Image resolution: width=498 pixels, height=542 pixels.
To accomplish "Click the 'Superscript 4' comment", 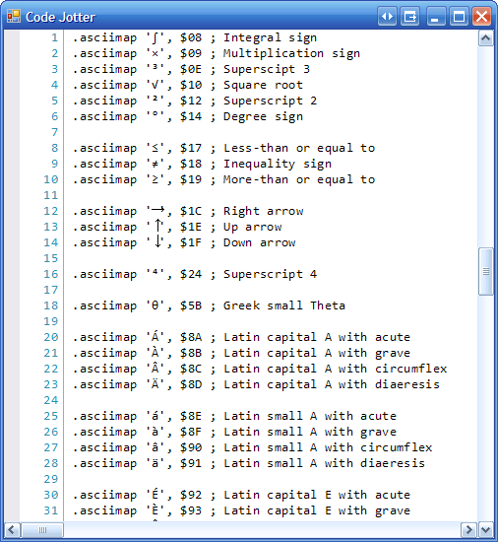I will [270, 275].
